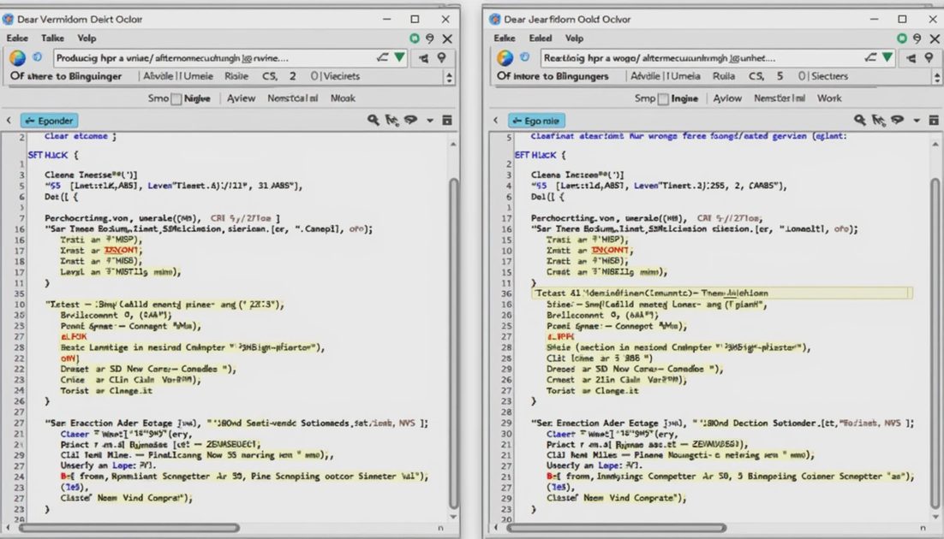
Task: Click the megaphone share icon in left window toolbar
Action: tap(424, 58)
